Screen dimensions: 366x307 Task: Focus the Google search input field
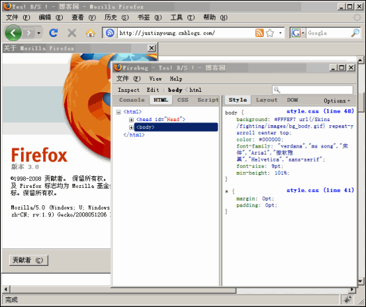(328, 33)
